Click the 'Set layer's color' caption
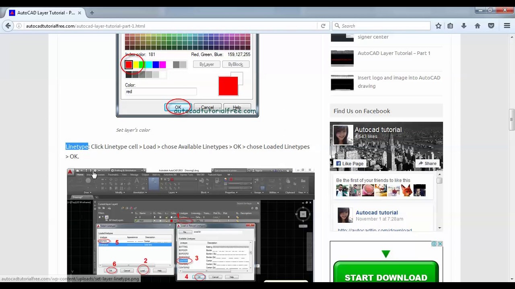This screenshot has width=515, height=289. click(133, 130)
